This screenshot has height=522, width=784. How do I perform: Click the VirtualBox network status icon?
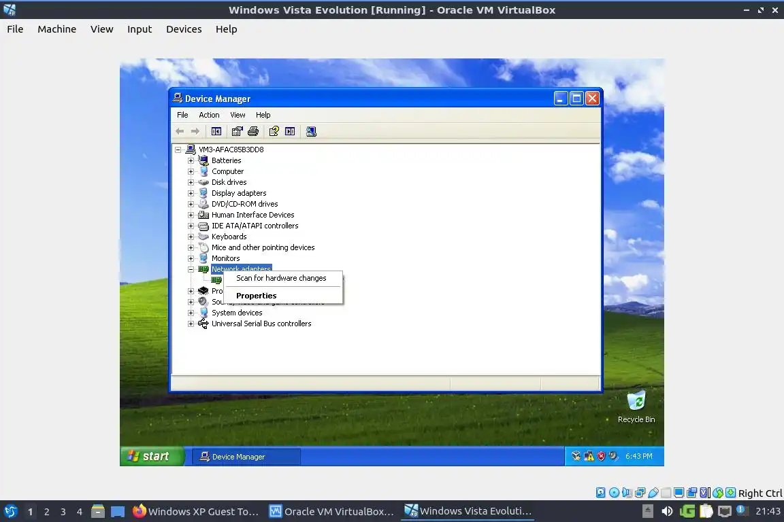640,493
